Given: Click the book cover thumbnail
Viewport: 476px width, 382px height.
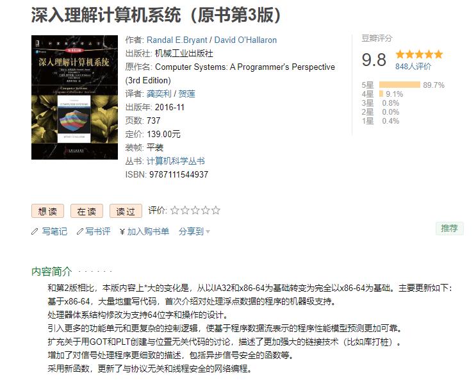Looking at the screenshot, I should pos(74,97).
